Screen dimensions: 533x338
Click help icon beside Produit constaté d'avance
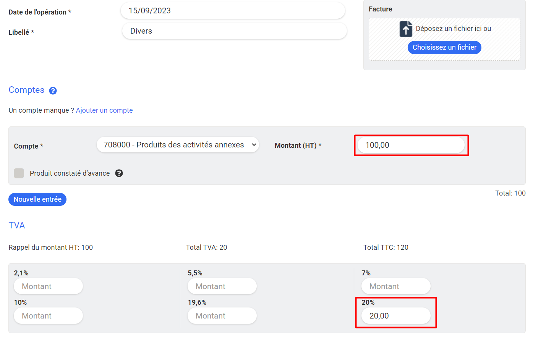click(119, 173)
